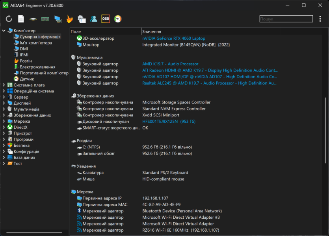Expand the Операційна система node
The width and height of the screenshot is (329, 236).
click(x=4, y=91)
